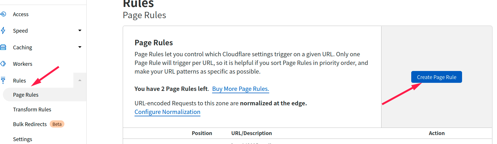
Task: Click the Rules funnel icon
Action: pyautogui.click(x=3, y=80)
